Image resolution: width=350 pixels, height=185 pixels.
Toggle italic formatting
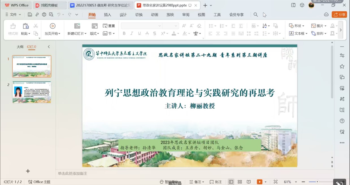pyautogui.click(x=132, y=33)
